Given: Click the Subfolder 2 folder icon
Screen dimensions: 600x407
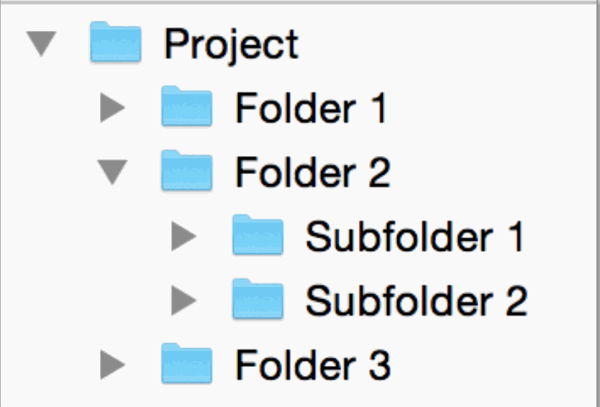Looking at the screenshot, I should (258, 299).
